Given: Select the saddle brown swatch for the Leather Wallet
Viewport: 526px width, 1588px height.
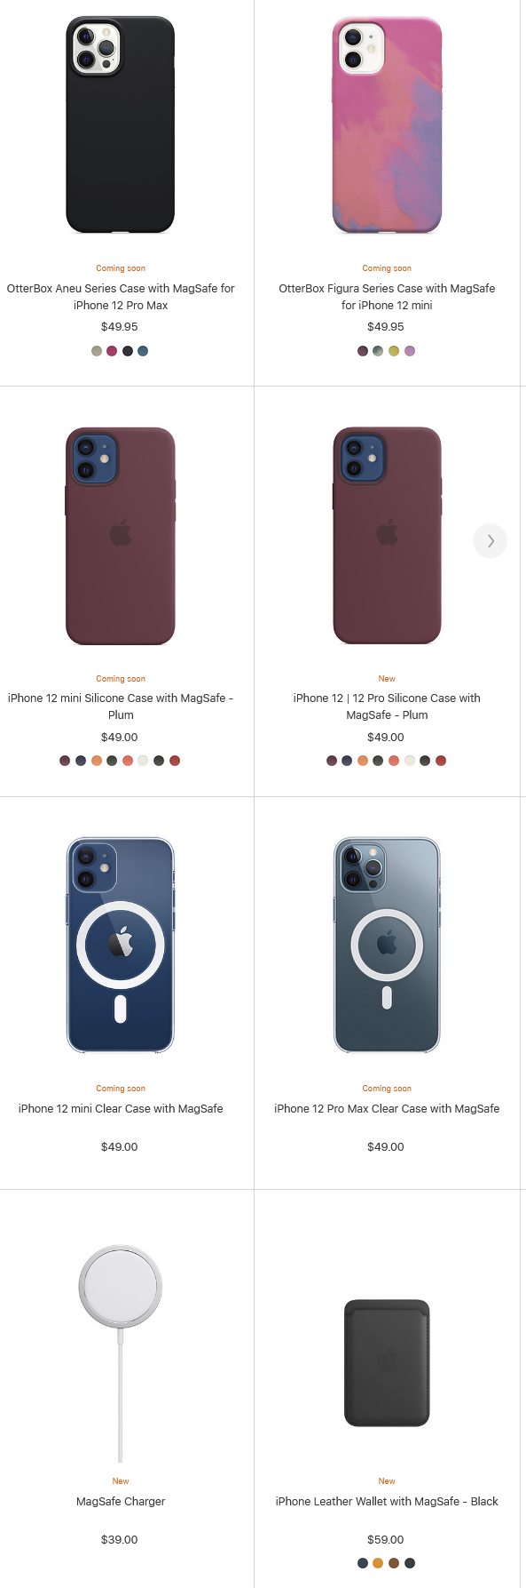Looking at the screenshot, I should pyautogui.click(x=394, y=1563).
